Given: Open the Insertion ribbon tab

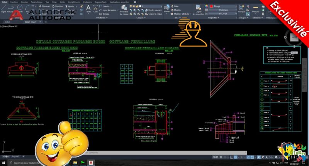Looking at the screenshot, I should pyautogui.click(x=14, y=2).
